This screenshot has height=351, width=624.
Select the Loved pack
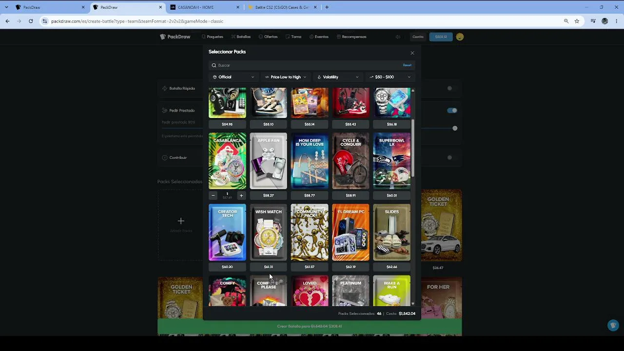point(310,291)
